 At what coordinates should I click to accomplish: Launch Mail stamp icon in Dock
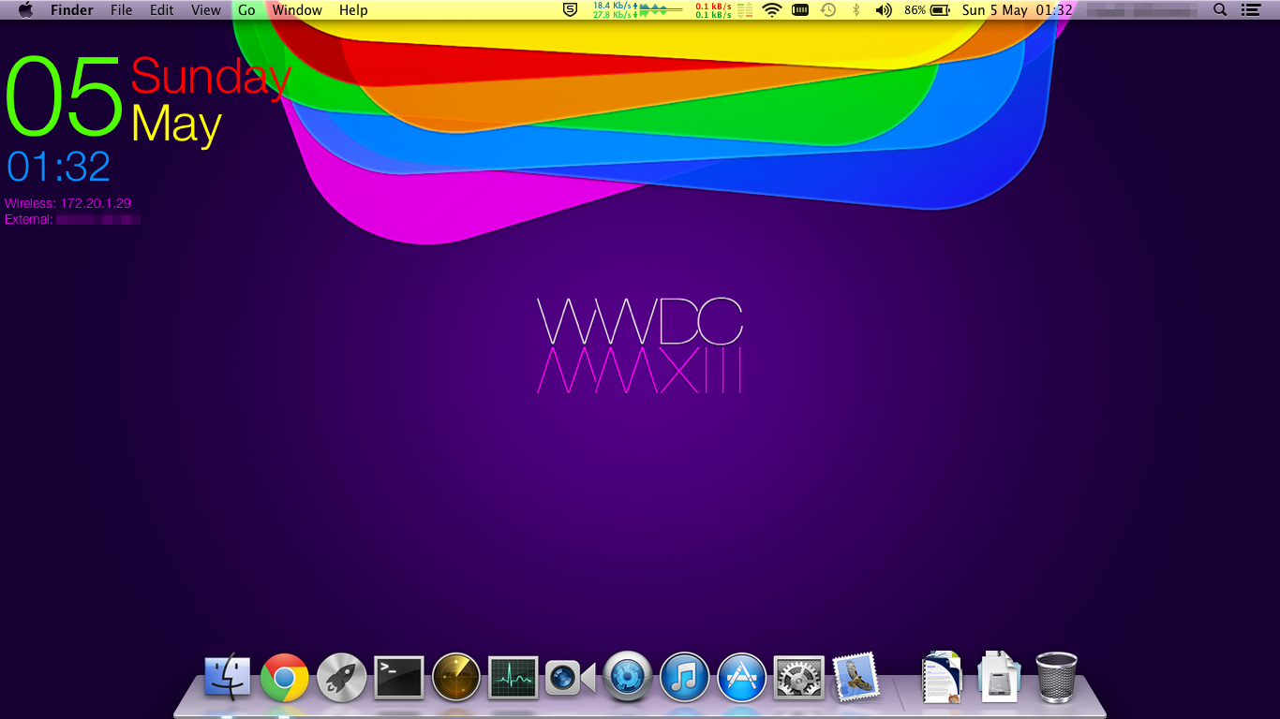856,676
